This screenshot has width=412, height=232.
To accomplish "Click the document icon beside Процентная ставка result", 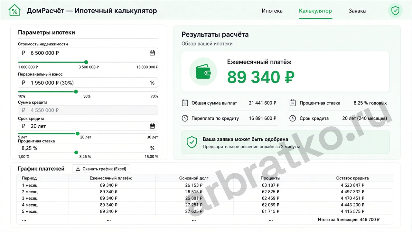I will click(x=292, y=103).
